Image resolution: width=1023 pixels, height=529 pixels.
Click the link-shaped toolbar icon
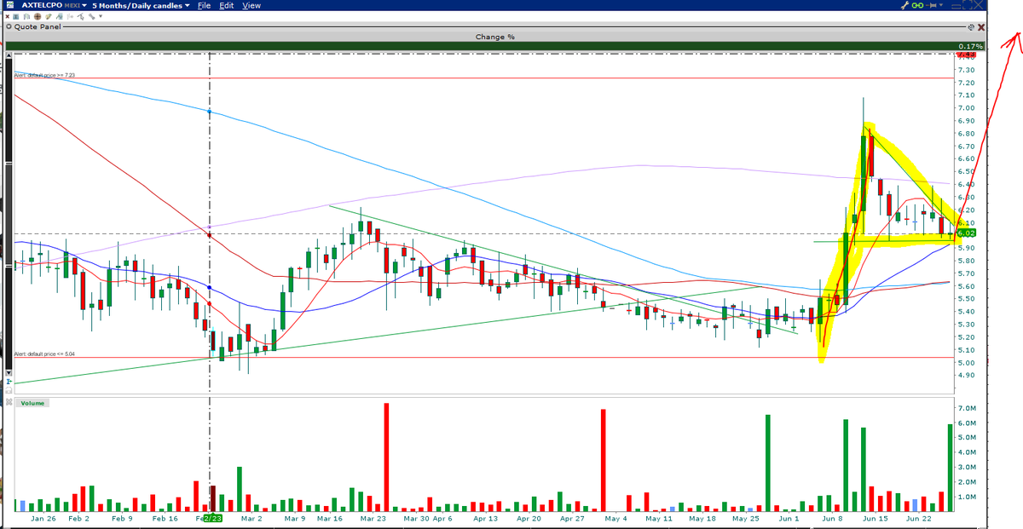click(91, 16)
